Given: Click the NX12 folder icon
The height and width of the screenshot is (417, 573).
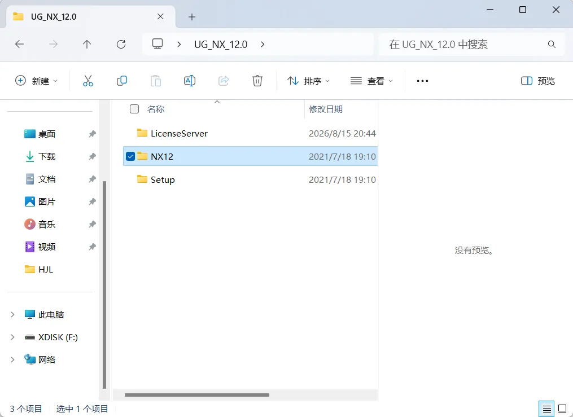Looking at the screenshot, I should 142,156.
